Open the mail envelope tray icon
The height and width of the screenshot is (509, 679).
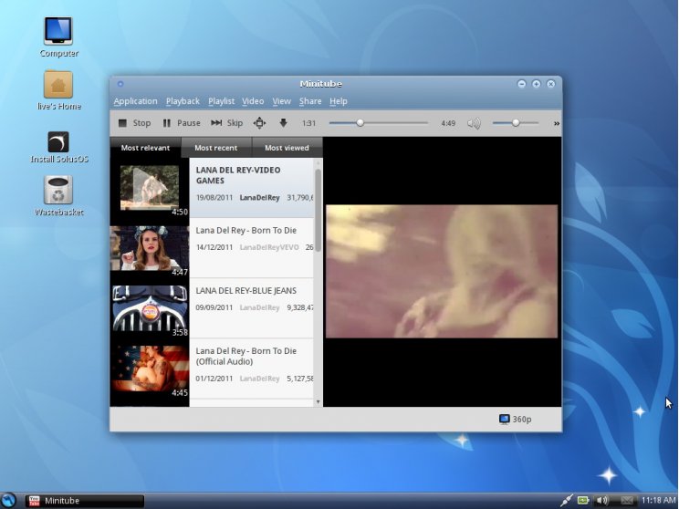pos(626,501)
